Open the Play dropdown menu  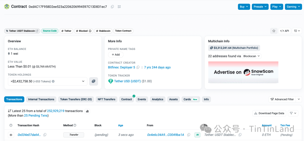277,7
